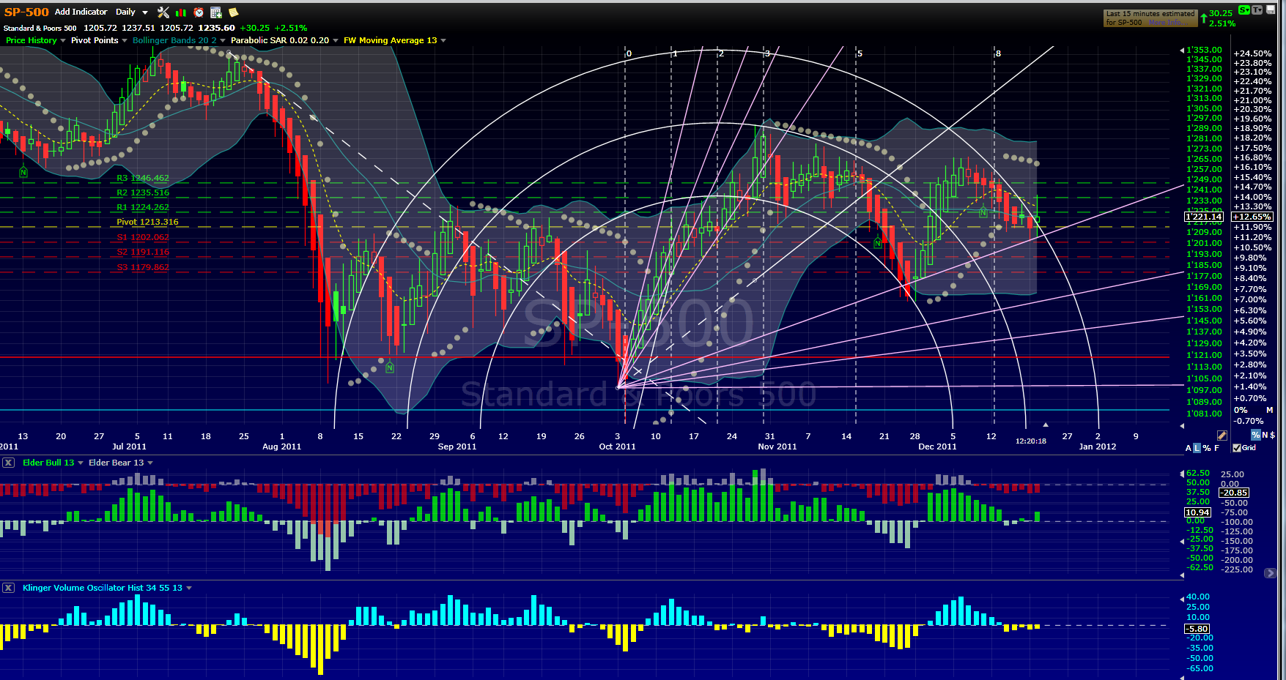Image resolution: width=1286 pixels, height=680 pixels.
Task: Click the Klinger value box -5.80
Action: 1198,629
